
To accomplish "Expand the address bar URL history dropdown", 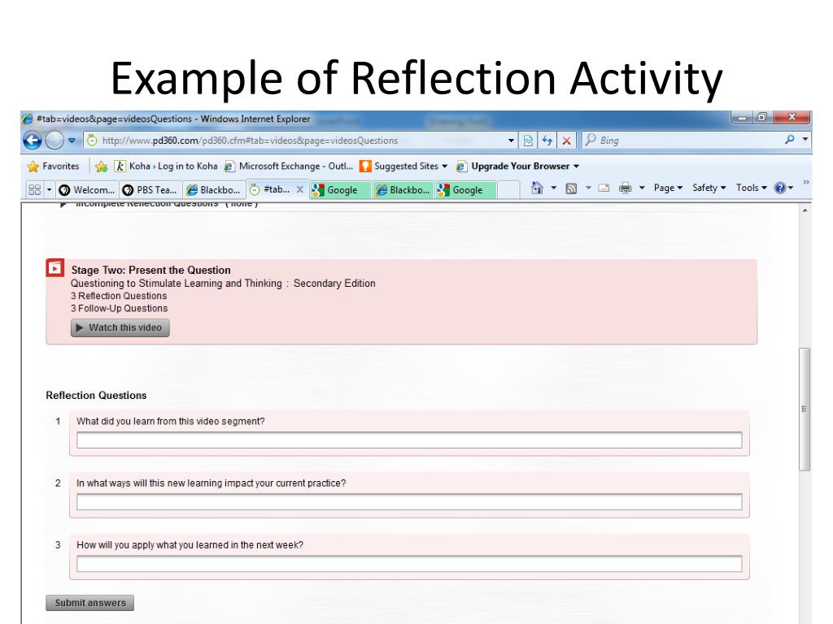I will (x=511, y=141).
